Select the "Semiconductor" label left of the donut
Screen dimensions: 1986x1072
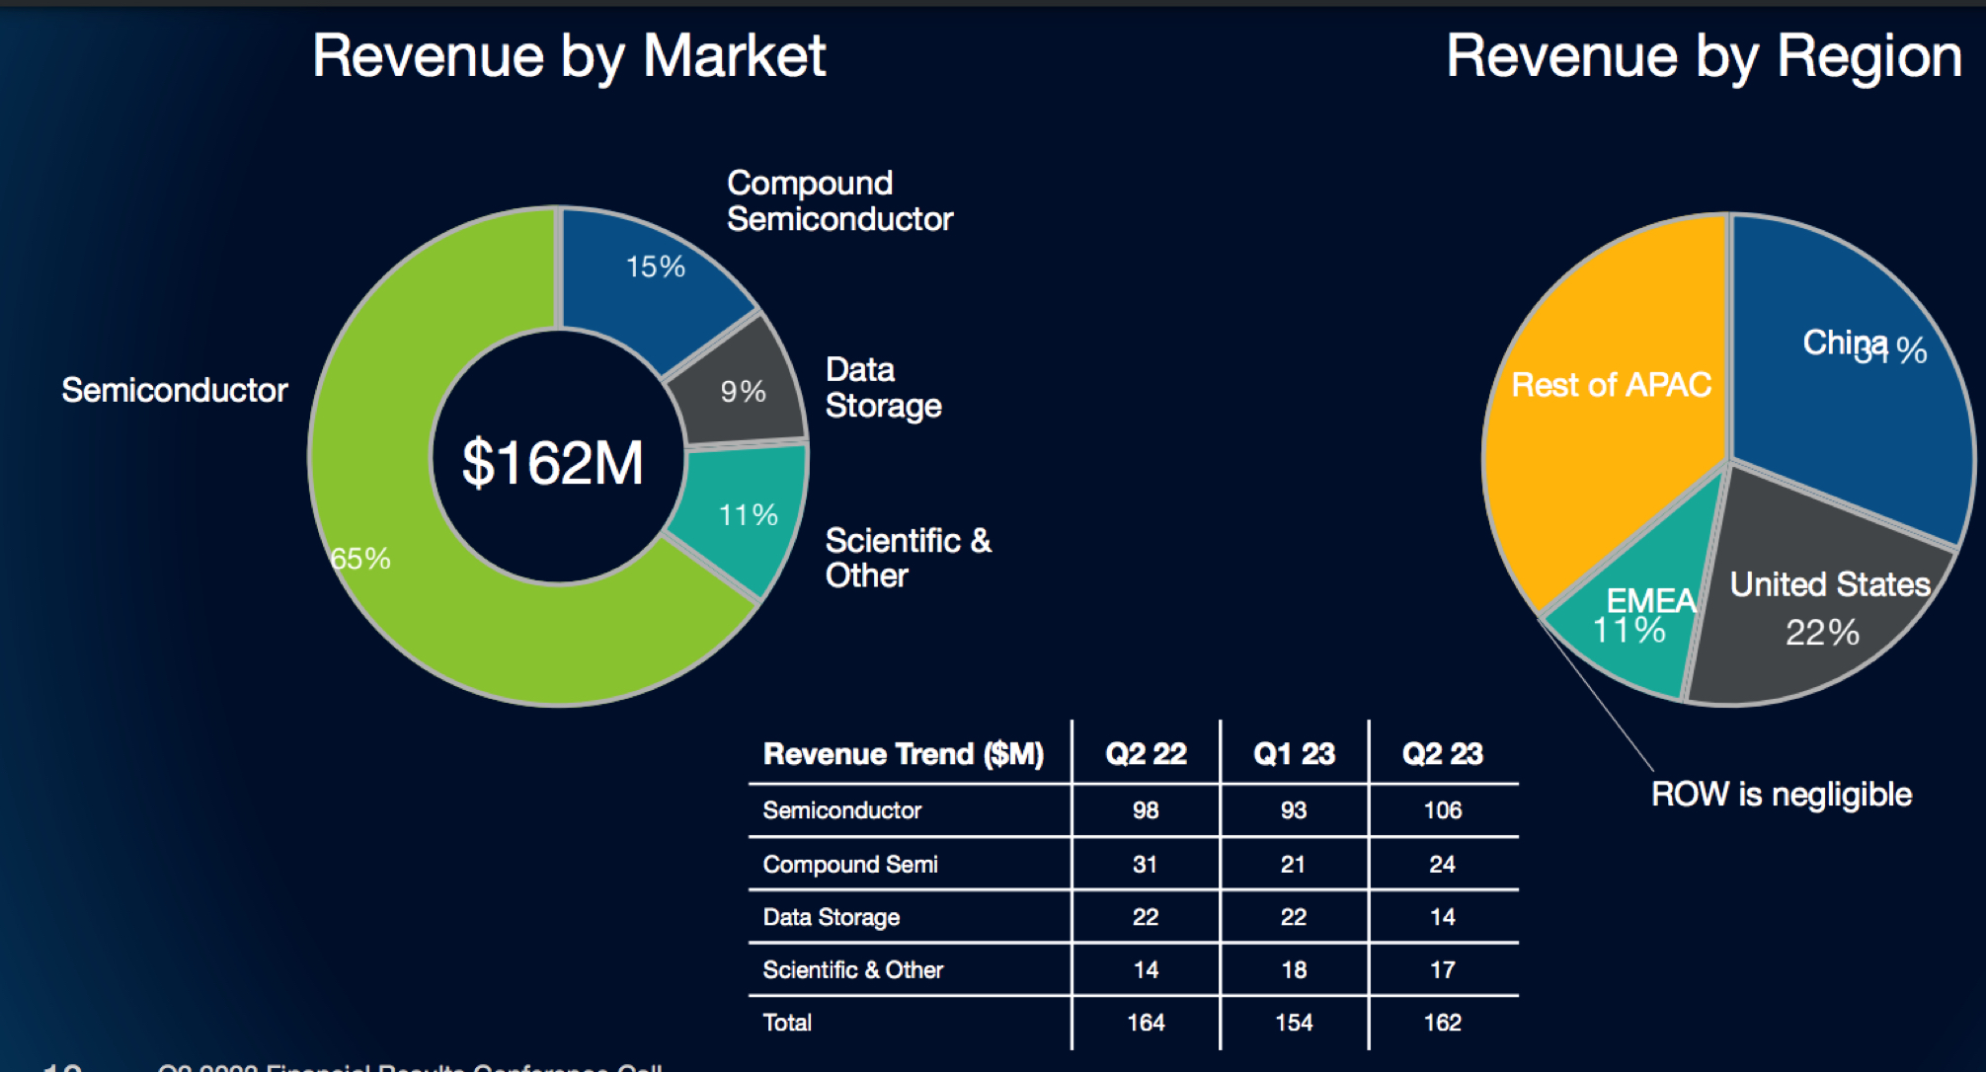[175, 390]
